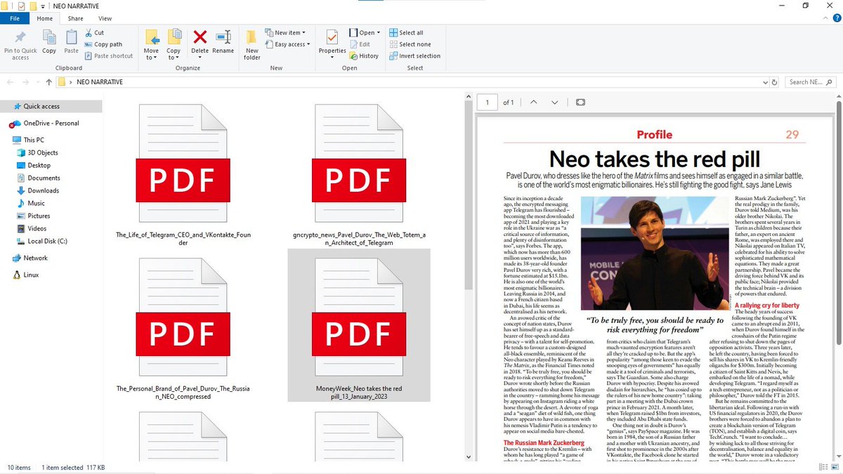Click the Paste clipboard icon
This screenshot has height=474, width=843.
(x=72, y=37)
